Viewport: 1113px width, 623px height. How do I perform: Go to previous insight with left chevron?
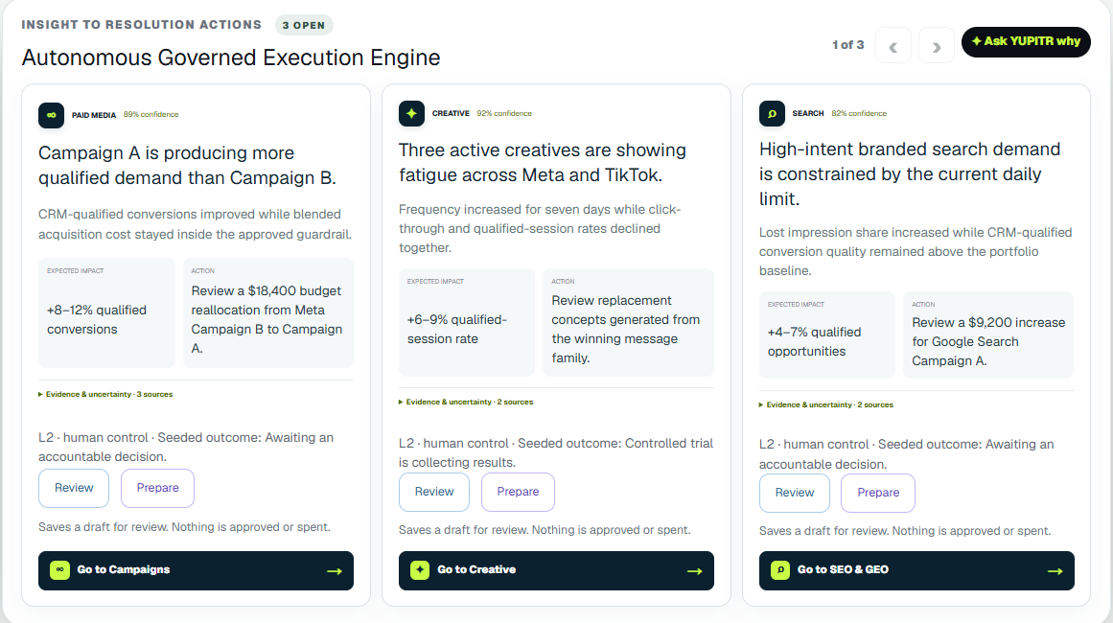tap(893, 46)
